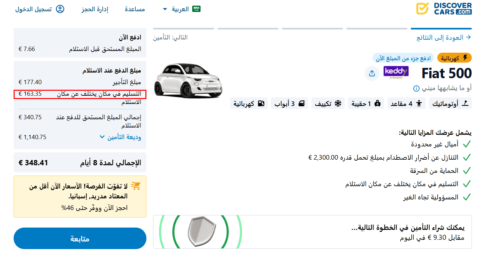Image resolution: width=504 pixels, height=262 pixels.
Task: Click احجز الآن ووفّر حتى 46% text
Action: pyautogui.click(x=95, y=208)
